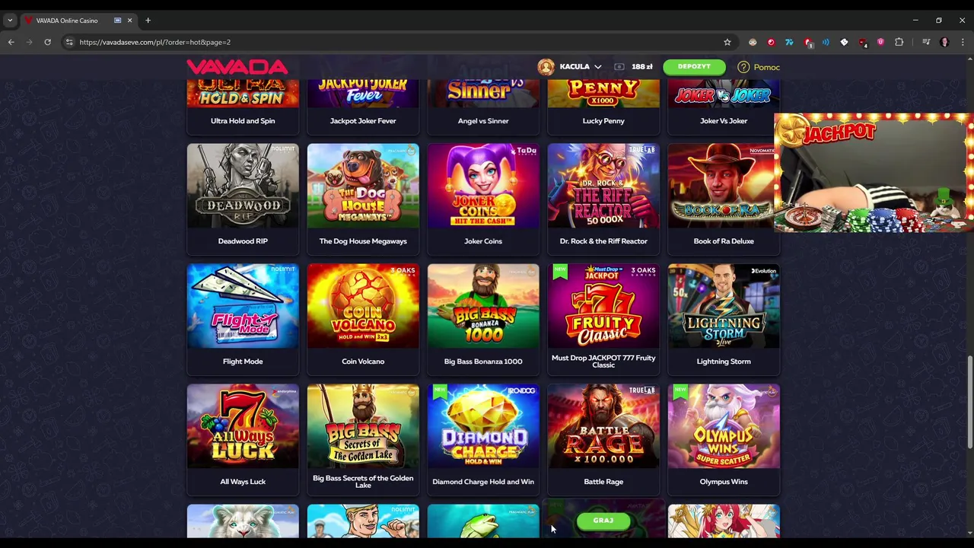Screen dimensions: 974x548
Task: Click the page vertical scrollbar
Action: (969, 402)
